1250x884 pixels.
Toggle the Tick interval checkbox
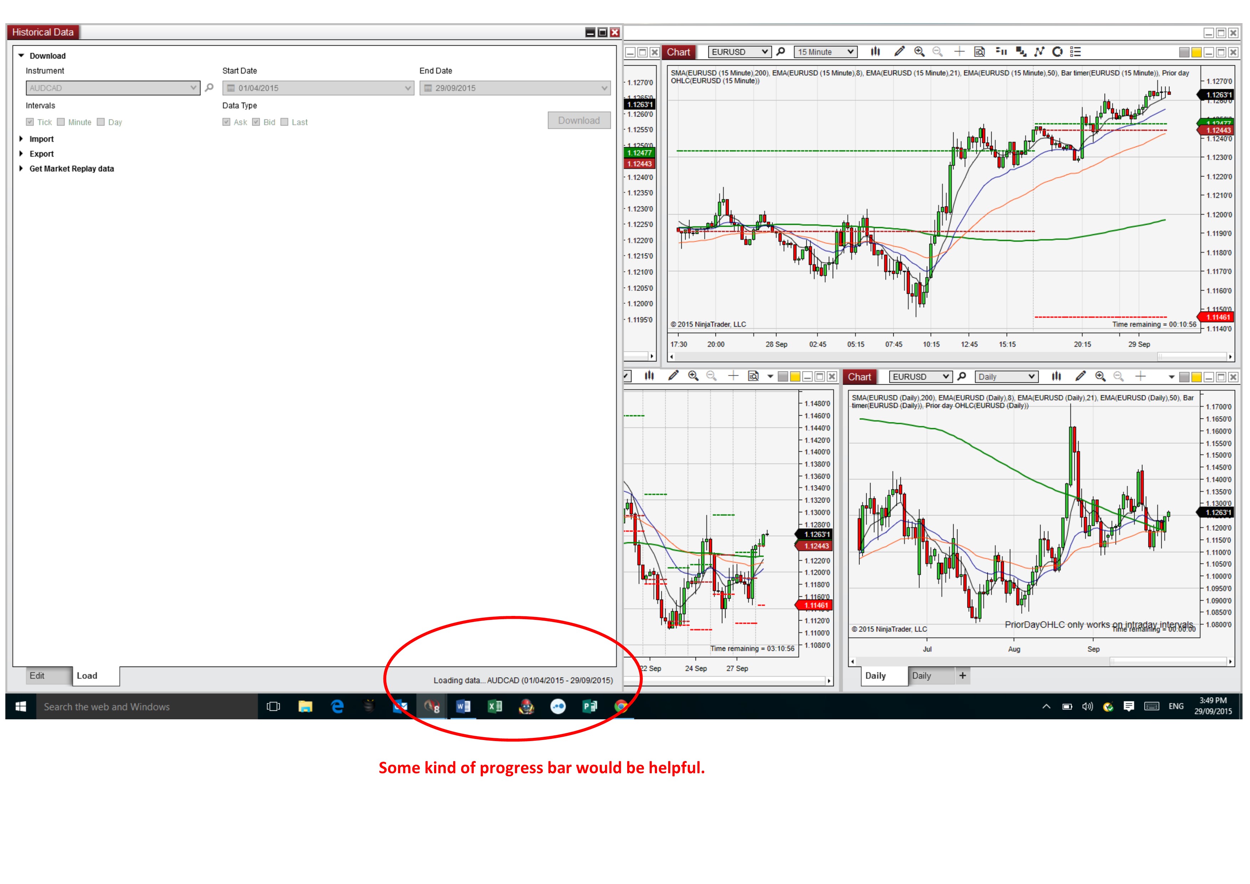pyautogui.click(x=31, y=122)
